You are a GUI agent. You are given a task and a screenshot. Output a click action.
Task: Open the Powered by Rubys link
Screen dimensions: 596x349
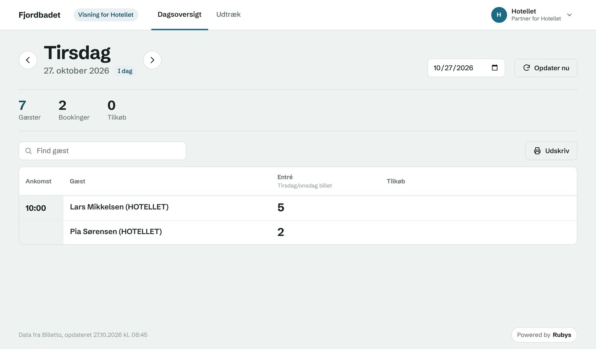(544, 335)
